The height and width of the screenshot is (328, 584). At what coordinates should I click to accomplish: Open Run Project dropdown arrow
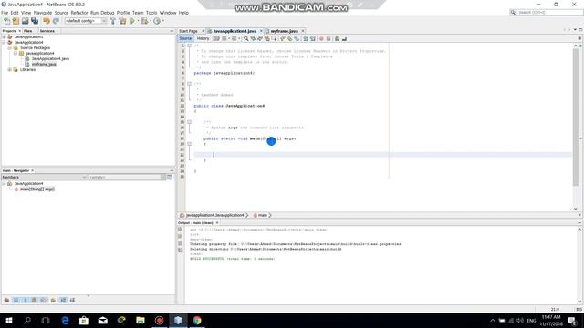(x=138, y=21)
